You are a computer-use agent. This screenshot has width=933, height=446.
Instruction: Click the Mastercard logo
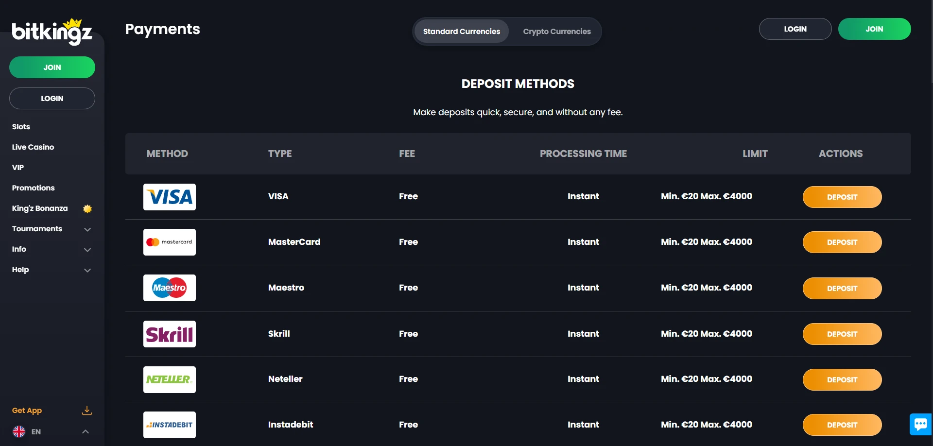pos(170,242)
